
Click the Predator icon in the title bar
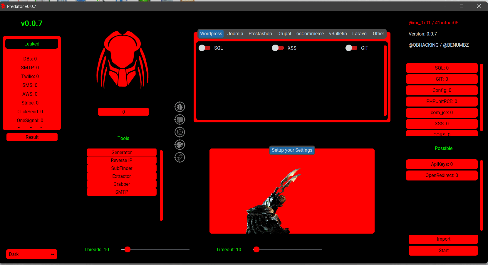click(4, 6)
